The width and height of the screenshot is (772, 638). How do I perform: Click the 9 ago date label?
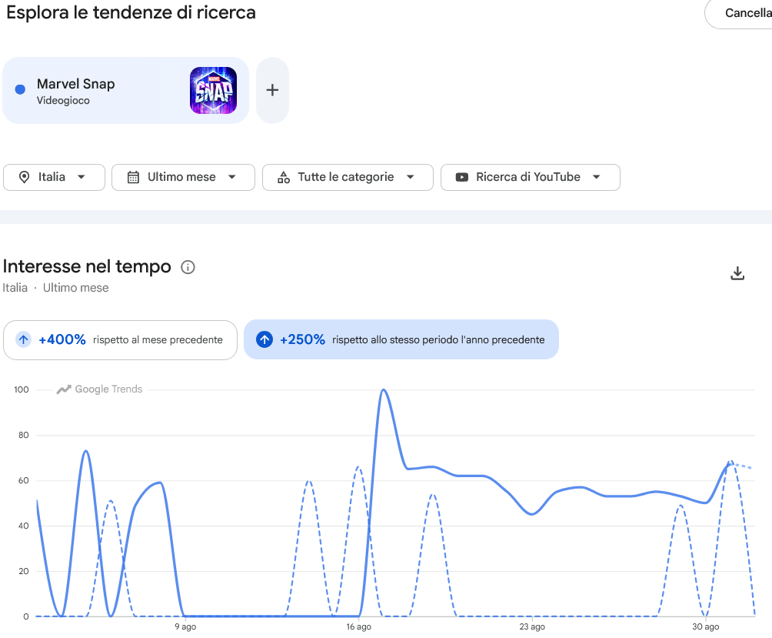pyautogui.click(x=185, y=626)
